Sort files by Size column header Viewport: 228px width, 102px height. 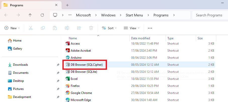[x=200, y=38]
